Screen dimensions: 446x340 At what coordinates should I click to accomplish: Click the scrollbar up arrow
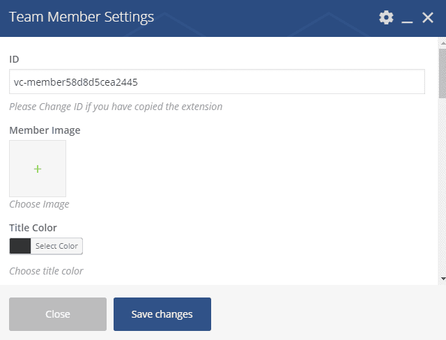pyautogui.click(x=442, y=44)
